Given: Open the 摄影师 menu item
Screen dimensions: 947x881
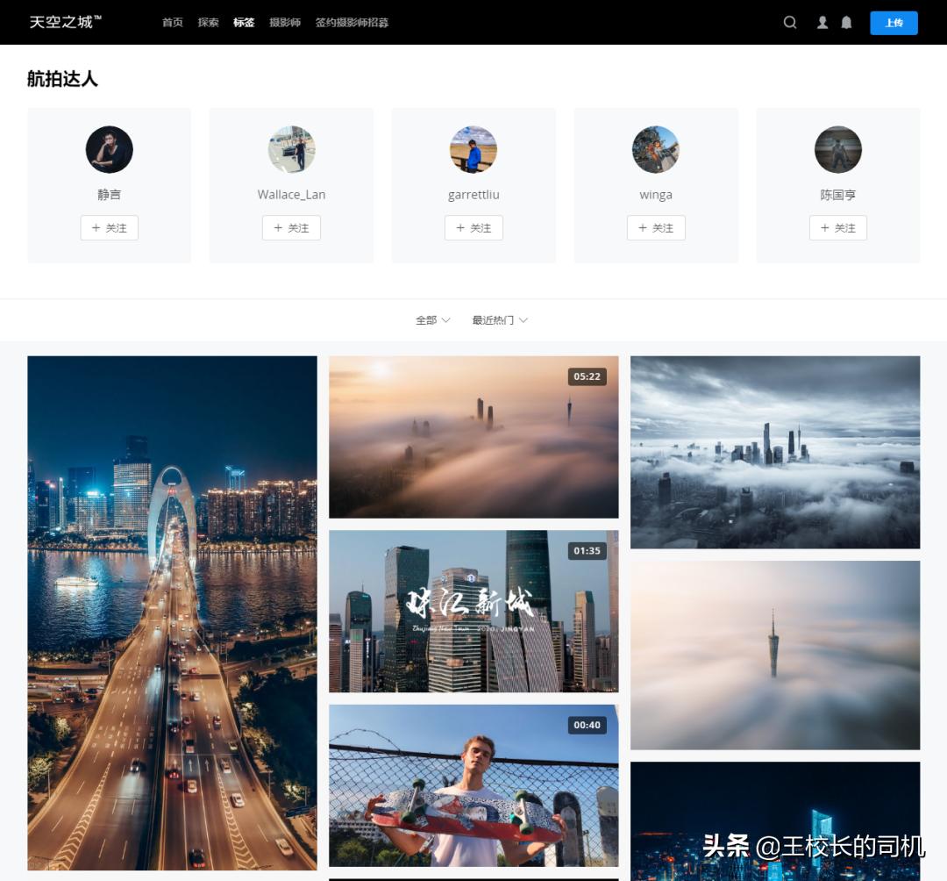Looking at the screenshot, I should (x=284, y=22).
